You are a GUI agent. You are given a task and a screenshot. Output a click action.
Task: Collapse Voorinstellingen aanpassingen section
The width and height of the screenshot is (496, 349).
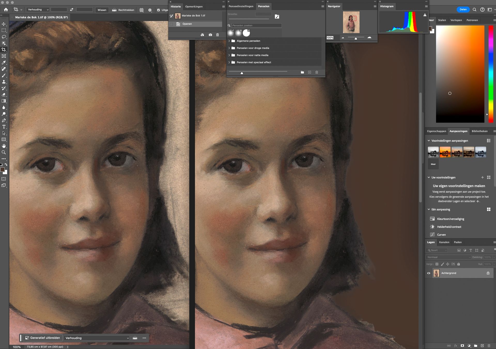tap(429, 141)
